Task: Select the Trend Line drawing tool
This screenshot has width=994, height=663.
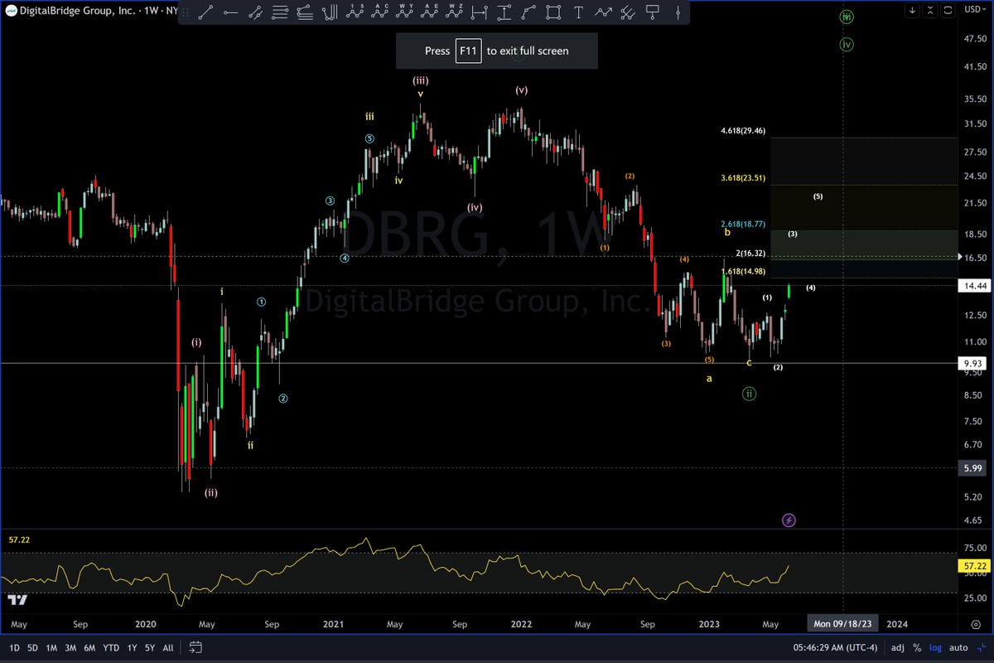Action: [205, 12]
